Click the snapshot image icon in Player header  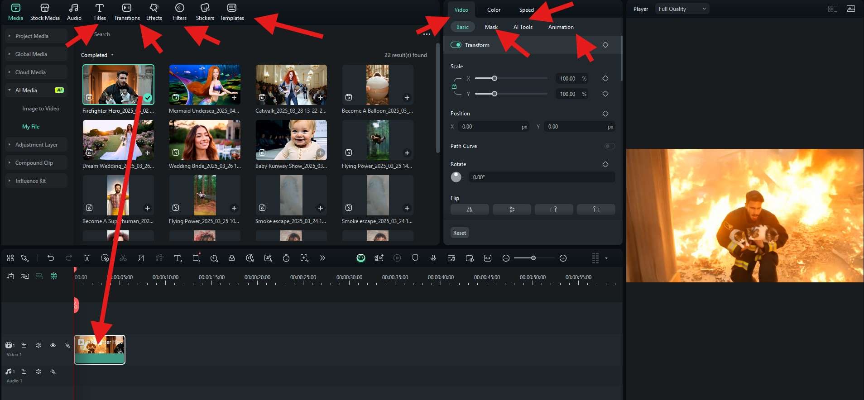(851, 9)
